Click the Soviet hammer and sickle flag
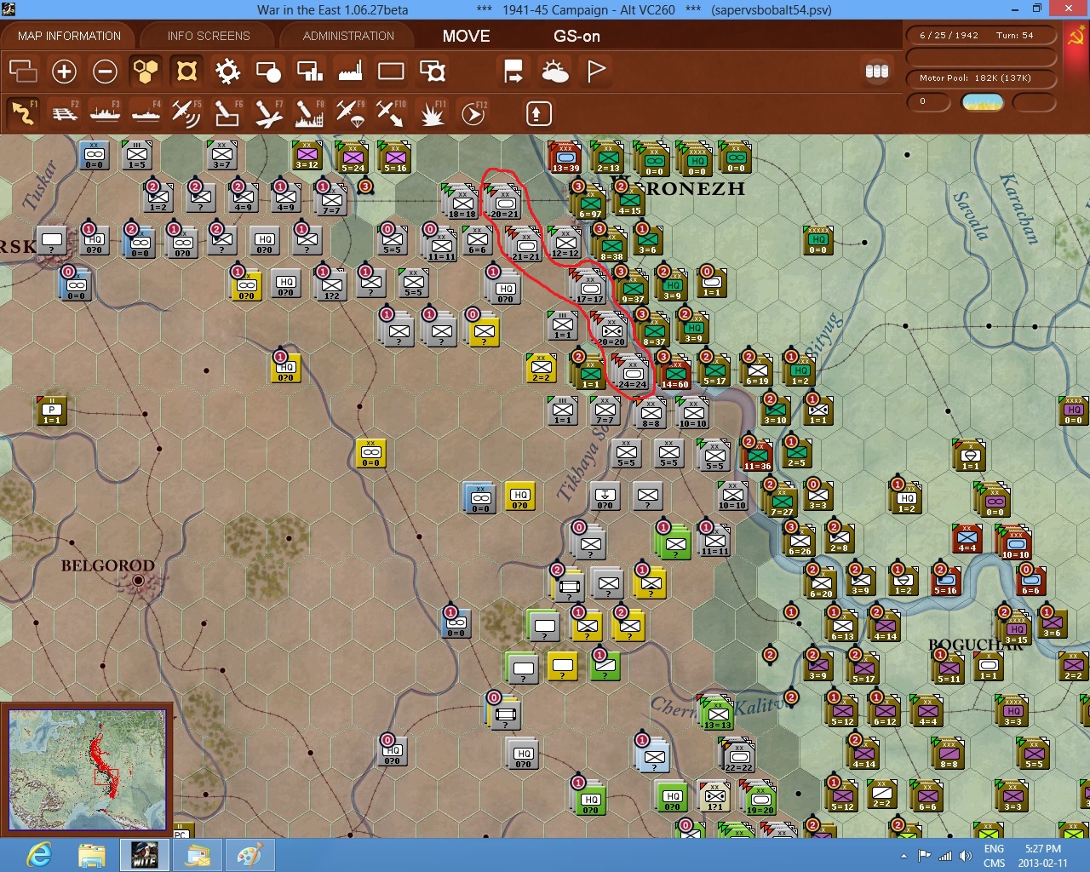The image size is (1090, 872). [1076, 37]
